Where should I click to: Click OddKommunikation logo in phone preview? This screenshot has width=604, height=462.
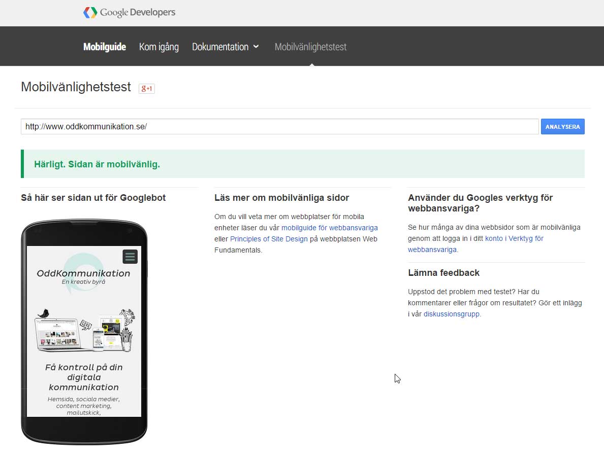click(83, 273)
